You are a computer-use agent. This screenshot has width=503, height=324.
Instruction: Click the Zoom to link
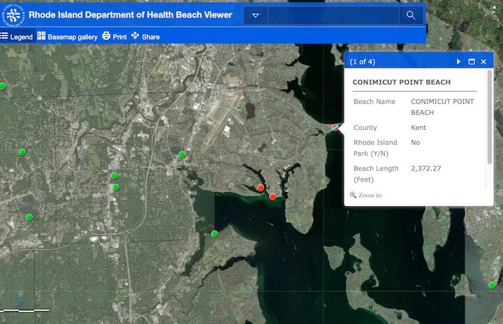coord(370,196)
